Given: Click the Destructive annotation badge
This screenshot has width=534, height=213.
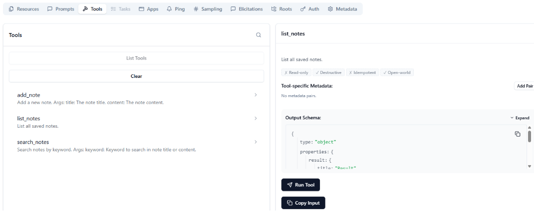Looking at the screenshot, I should tap(328, 72).
